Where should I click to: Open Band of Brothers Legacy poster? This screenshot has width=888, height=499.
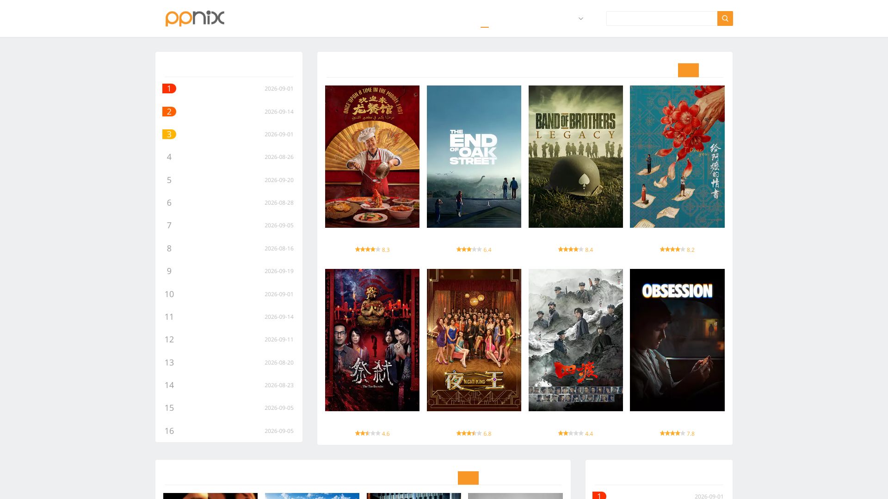click(x=576, y=157)
